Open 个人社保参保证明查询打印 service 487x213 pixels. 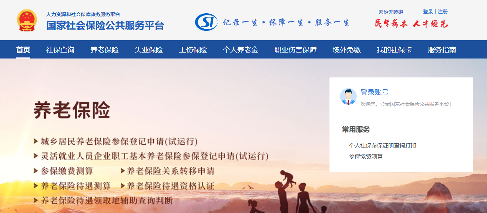(382, 145)
